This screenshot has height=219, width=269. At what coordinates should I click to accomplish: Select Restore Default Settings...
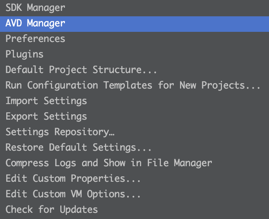(x=134, y=148)
